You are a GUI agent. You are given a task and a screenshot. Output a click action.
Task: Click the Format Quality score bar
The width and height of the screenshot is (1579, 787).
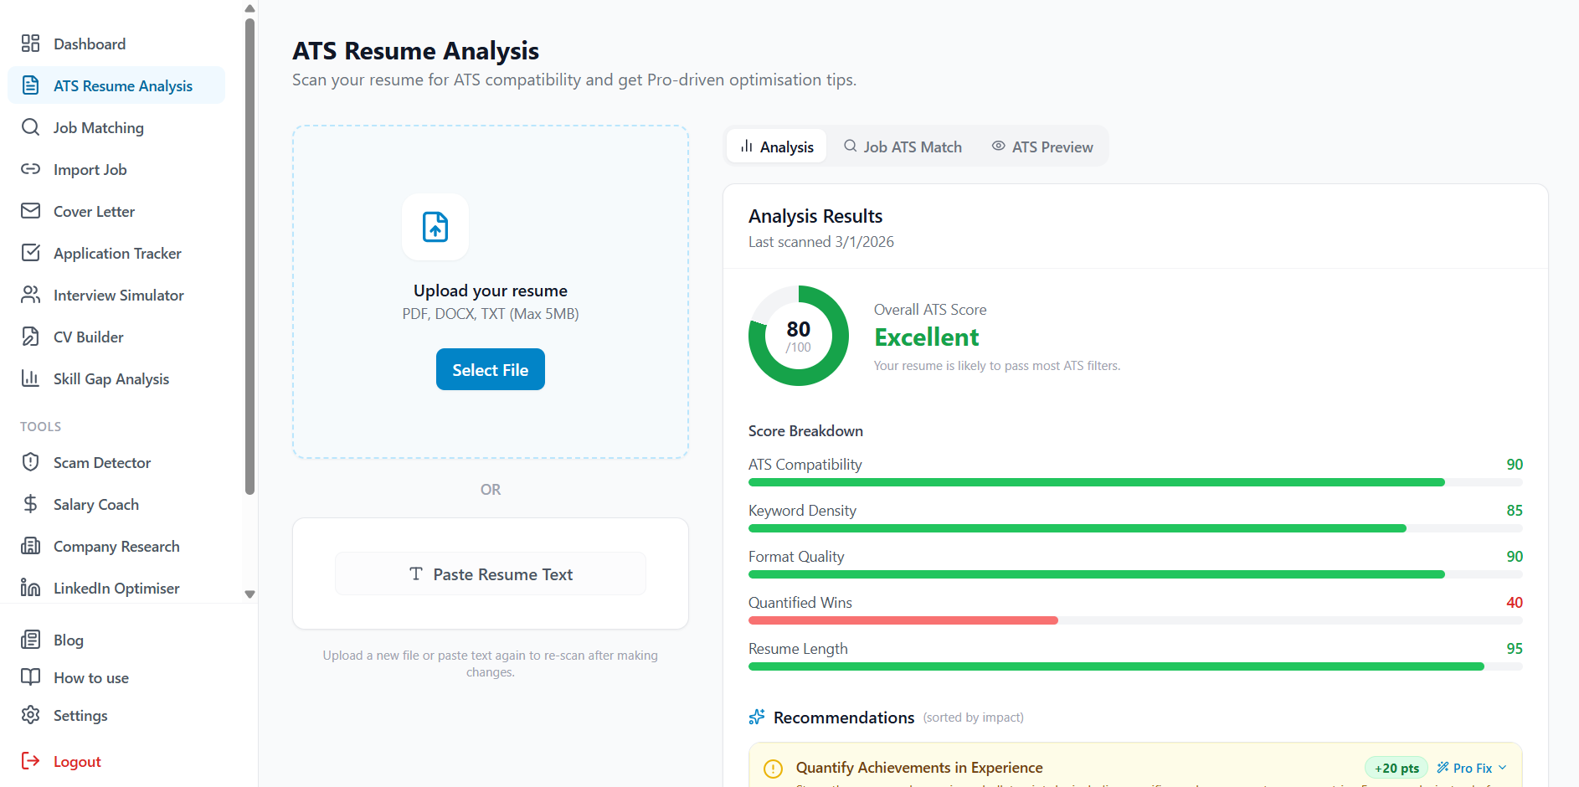tap(1135, 574)
